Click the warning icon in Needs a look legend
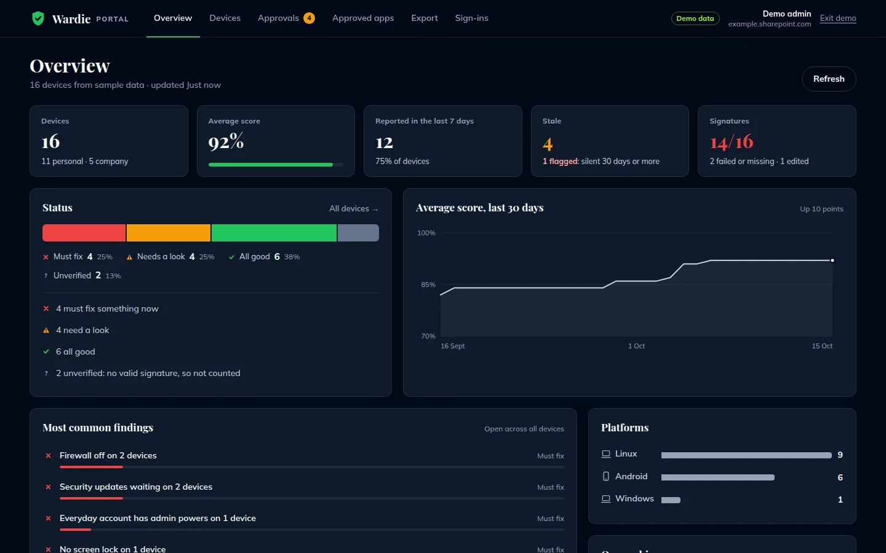The height and width of the screenshot is (553, 886). [x=129, y=257]
